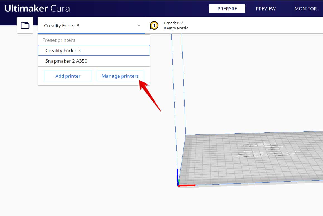Click the extruder 1 icon

pyautogui.click(x=154, y=26)
